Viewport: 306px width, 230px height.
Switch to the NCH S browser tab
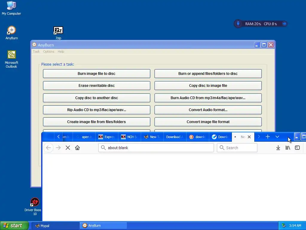[x=129, y=137]
